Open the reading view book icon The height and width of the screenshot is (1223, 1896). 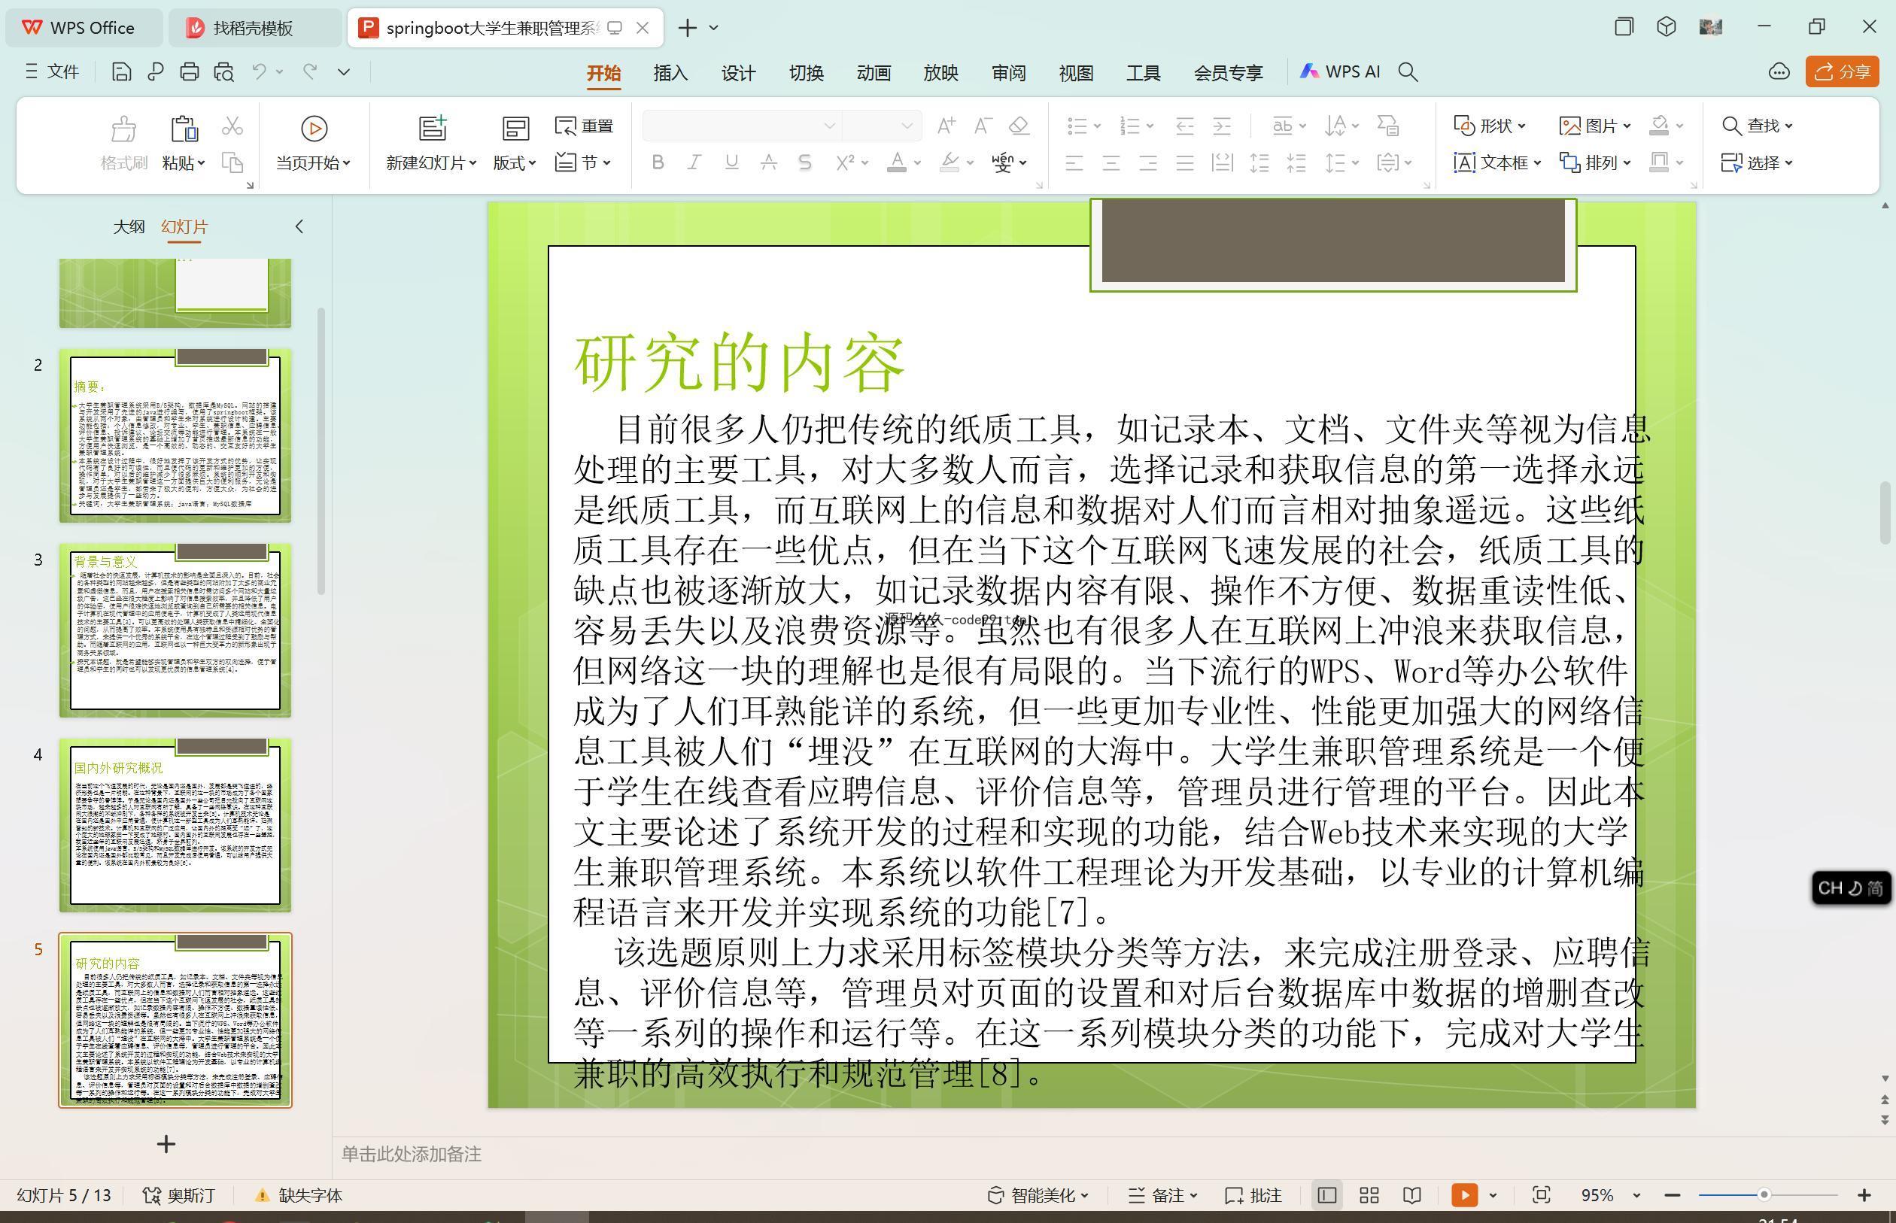1411,1195
